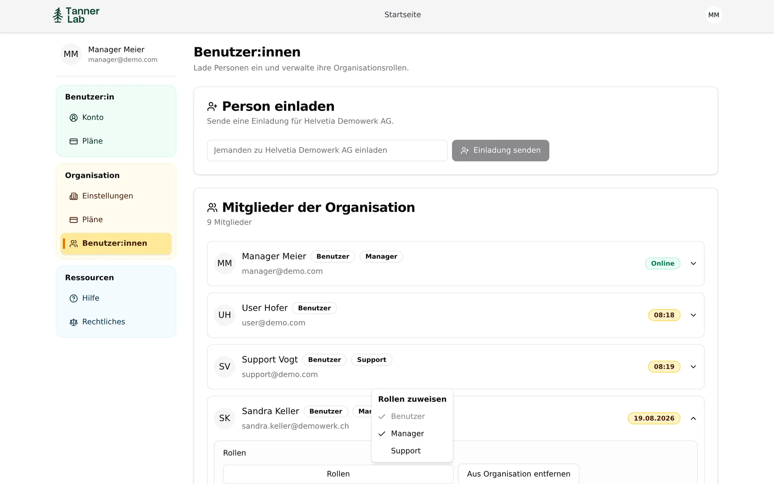Select Benutzer:innen in the sidebar

point(116,243)
